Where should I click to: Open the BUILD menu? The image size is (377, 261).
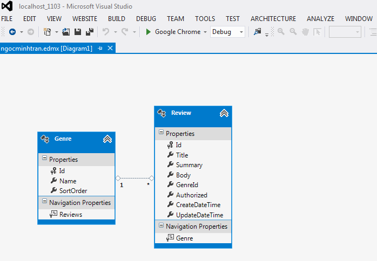(117, 19)
